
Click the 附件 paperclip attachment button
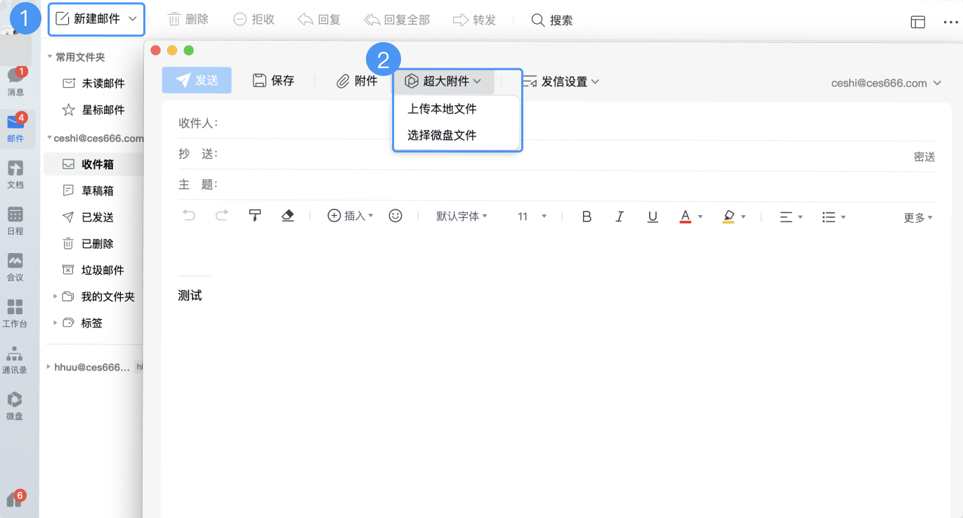[x=357, y=81]
